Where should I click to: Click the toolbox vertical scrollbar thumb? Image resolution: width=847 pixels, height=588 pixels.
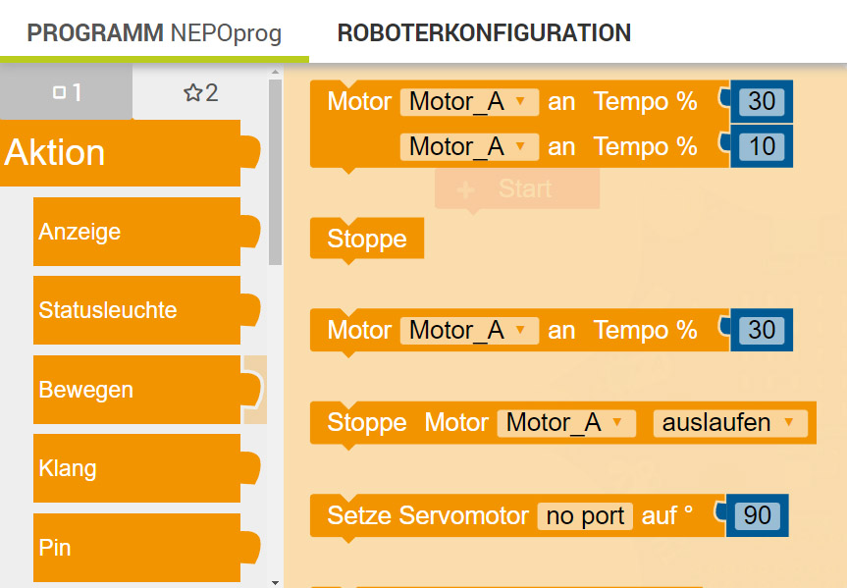275,172
